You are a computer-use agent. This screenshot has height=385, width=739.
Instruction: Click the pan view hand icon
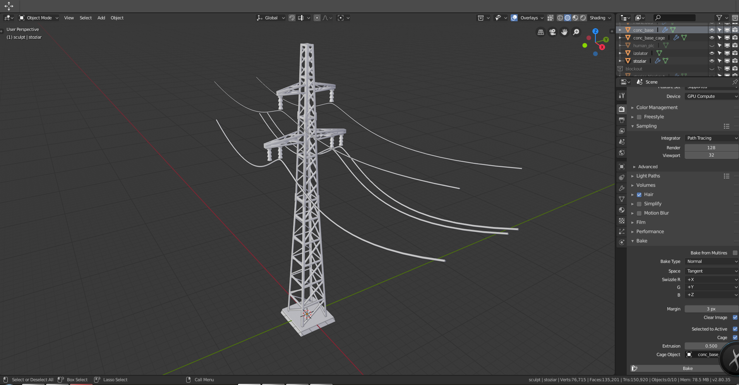click(x=564, y=32)
